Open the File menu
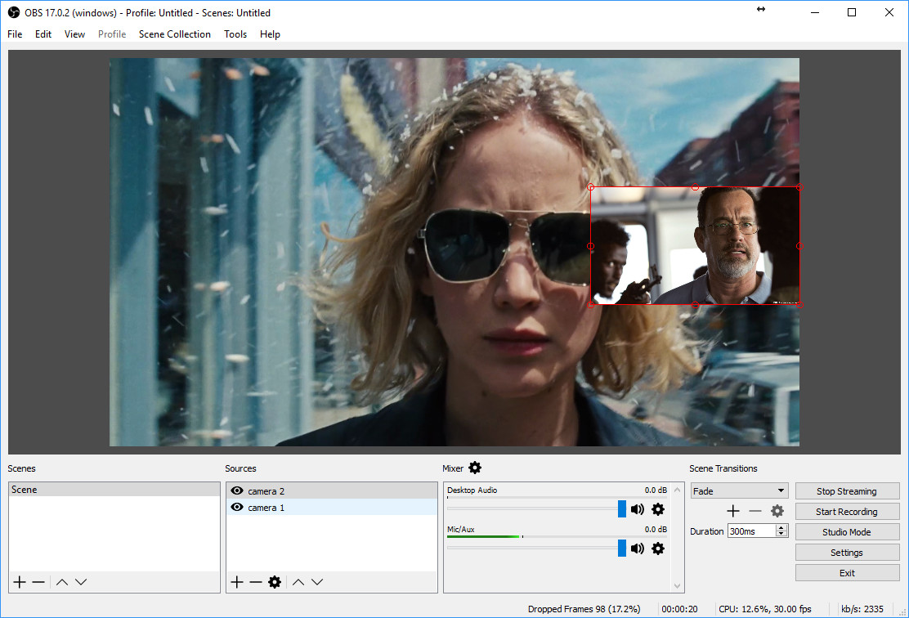909x618 pixels. tap(15, 34)
